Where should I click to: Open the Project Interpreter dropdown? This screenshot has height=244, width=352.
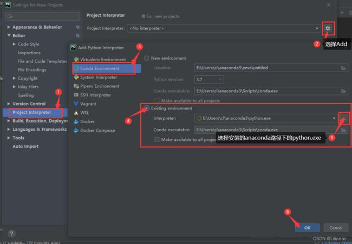tap(317, 28)
